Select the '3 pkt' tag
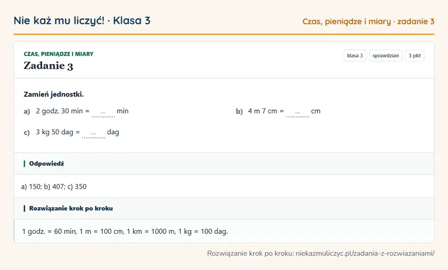 (x=414, y=55)
